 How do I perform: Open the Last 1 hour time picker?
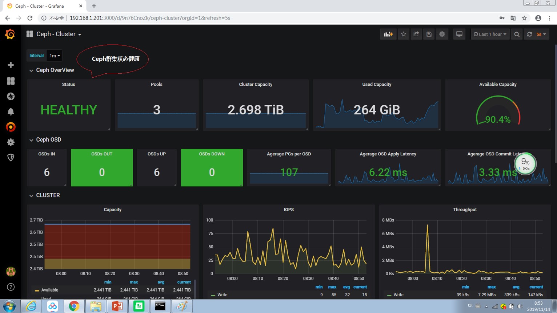(x=490, y=34)
